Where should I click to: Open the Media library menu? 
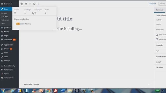pos(6,32)
